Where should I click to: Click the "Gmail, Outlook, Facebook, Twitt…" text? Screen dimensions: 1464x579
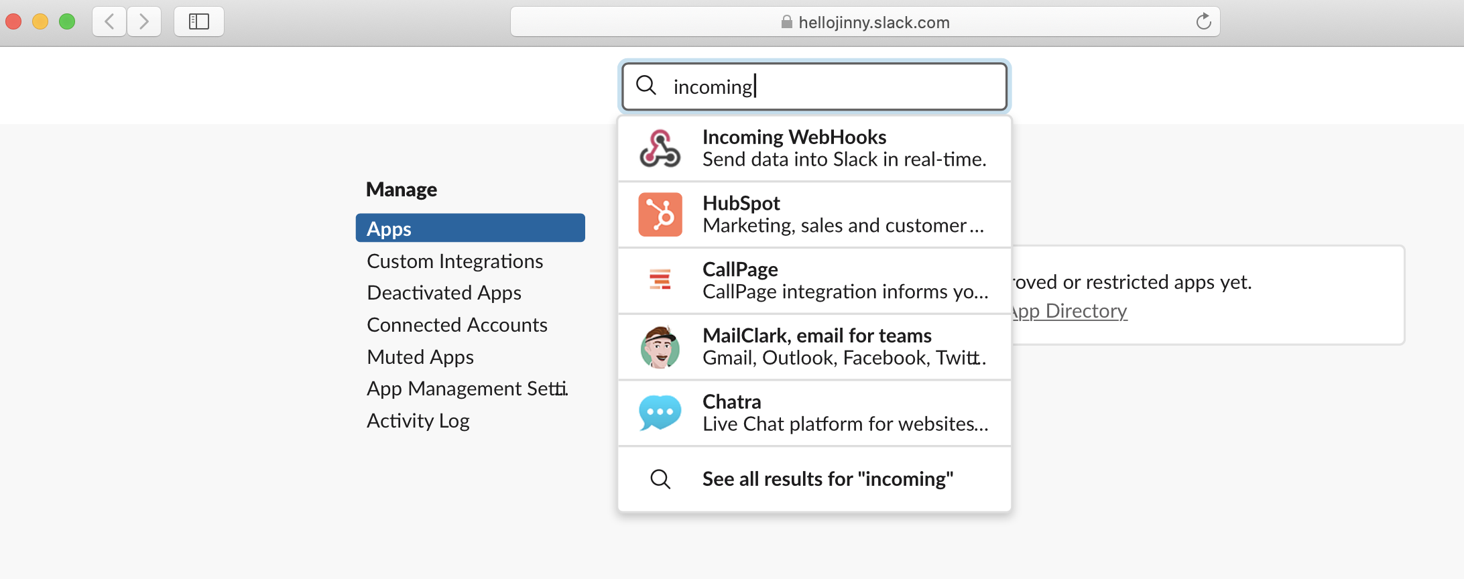[x=845, y=358]
